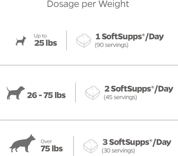The image size is (178, 156).
Task: Click the small dog icon
Action: [x=21, y=41]
